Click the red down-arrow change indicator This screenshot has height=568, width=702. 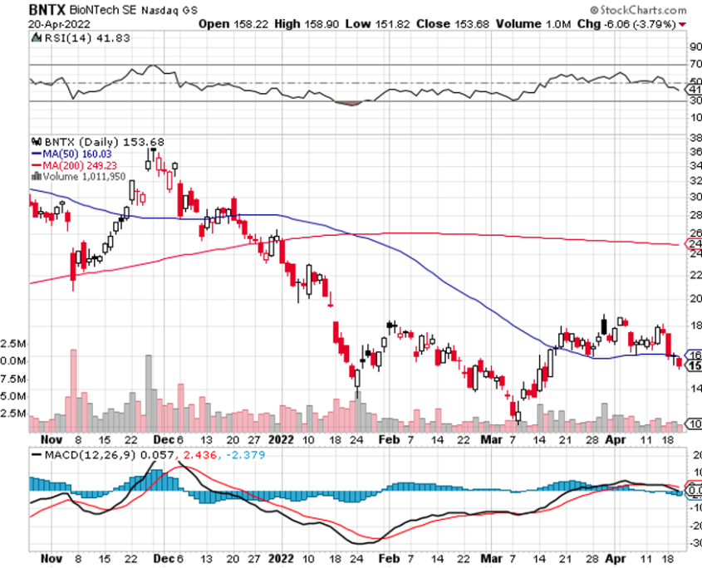682,25
